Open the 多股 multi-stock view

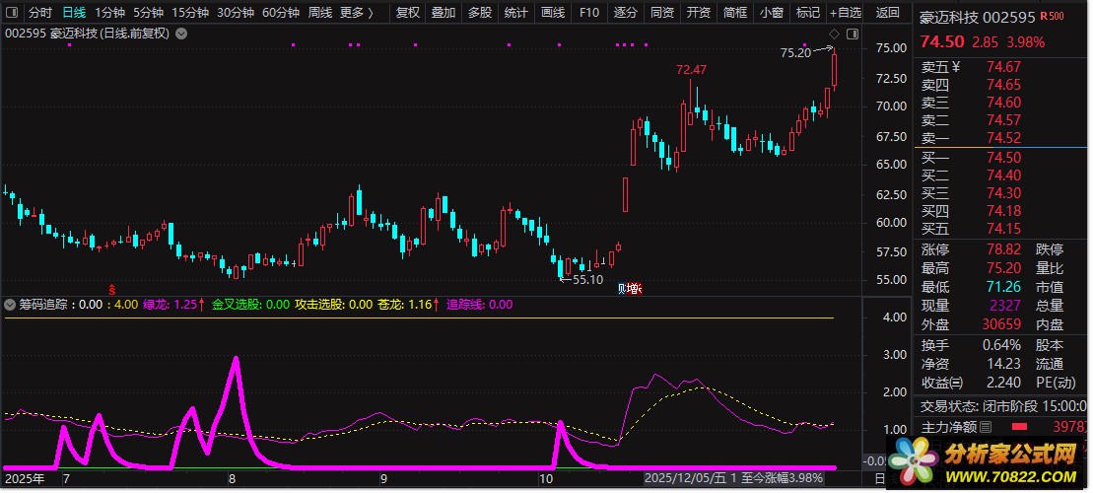click(480, 13)
